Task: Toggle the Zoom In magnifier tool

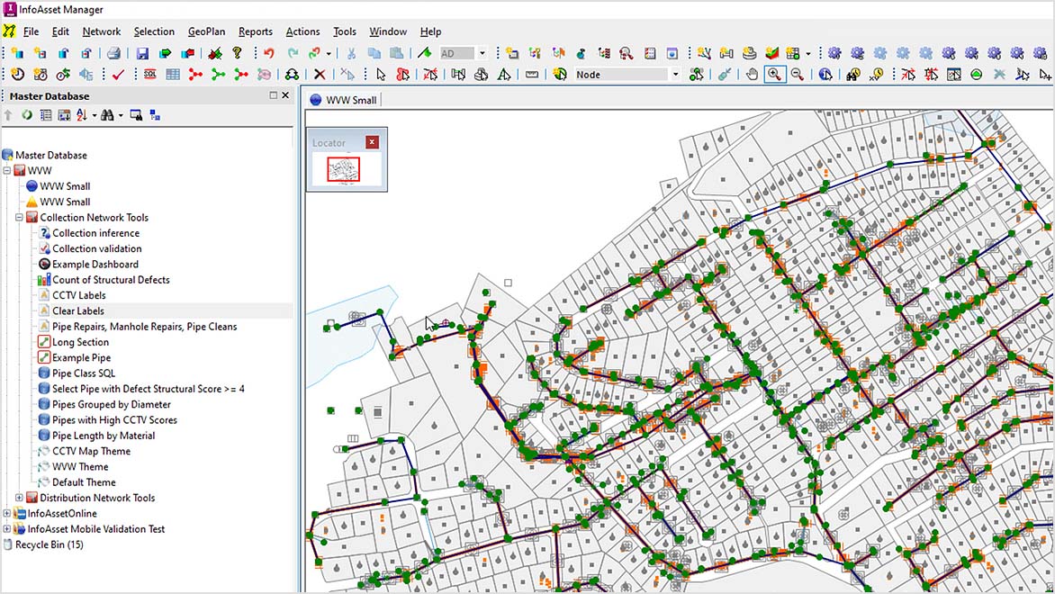Action: (773, 75)
